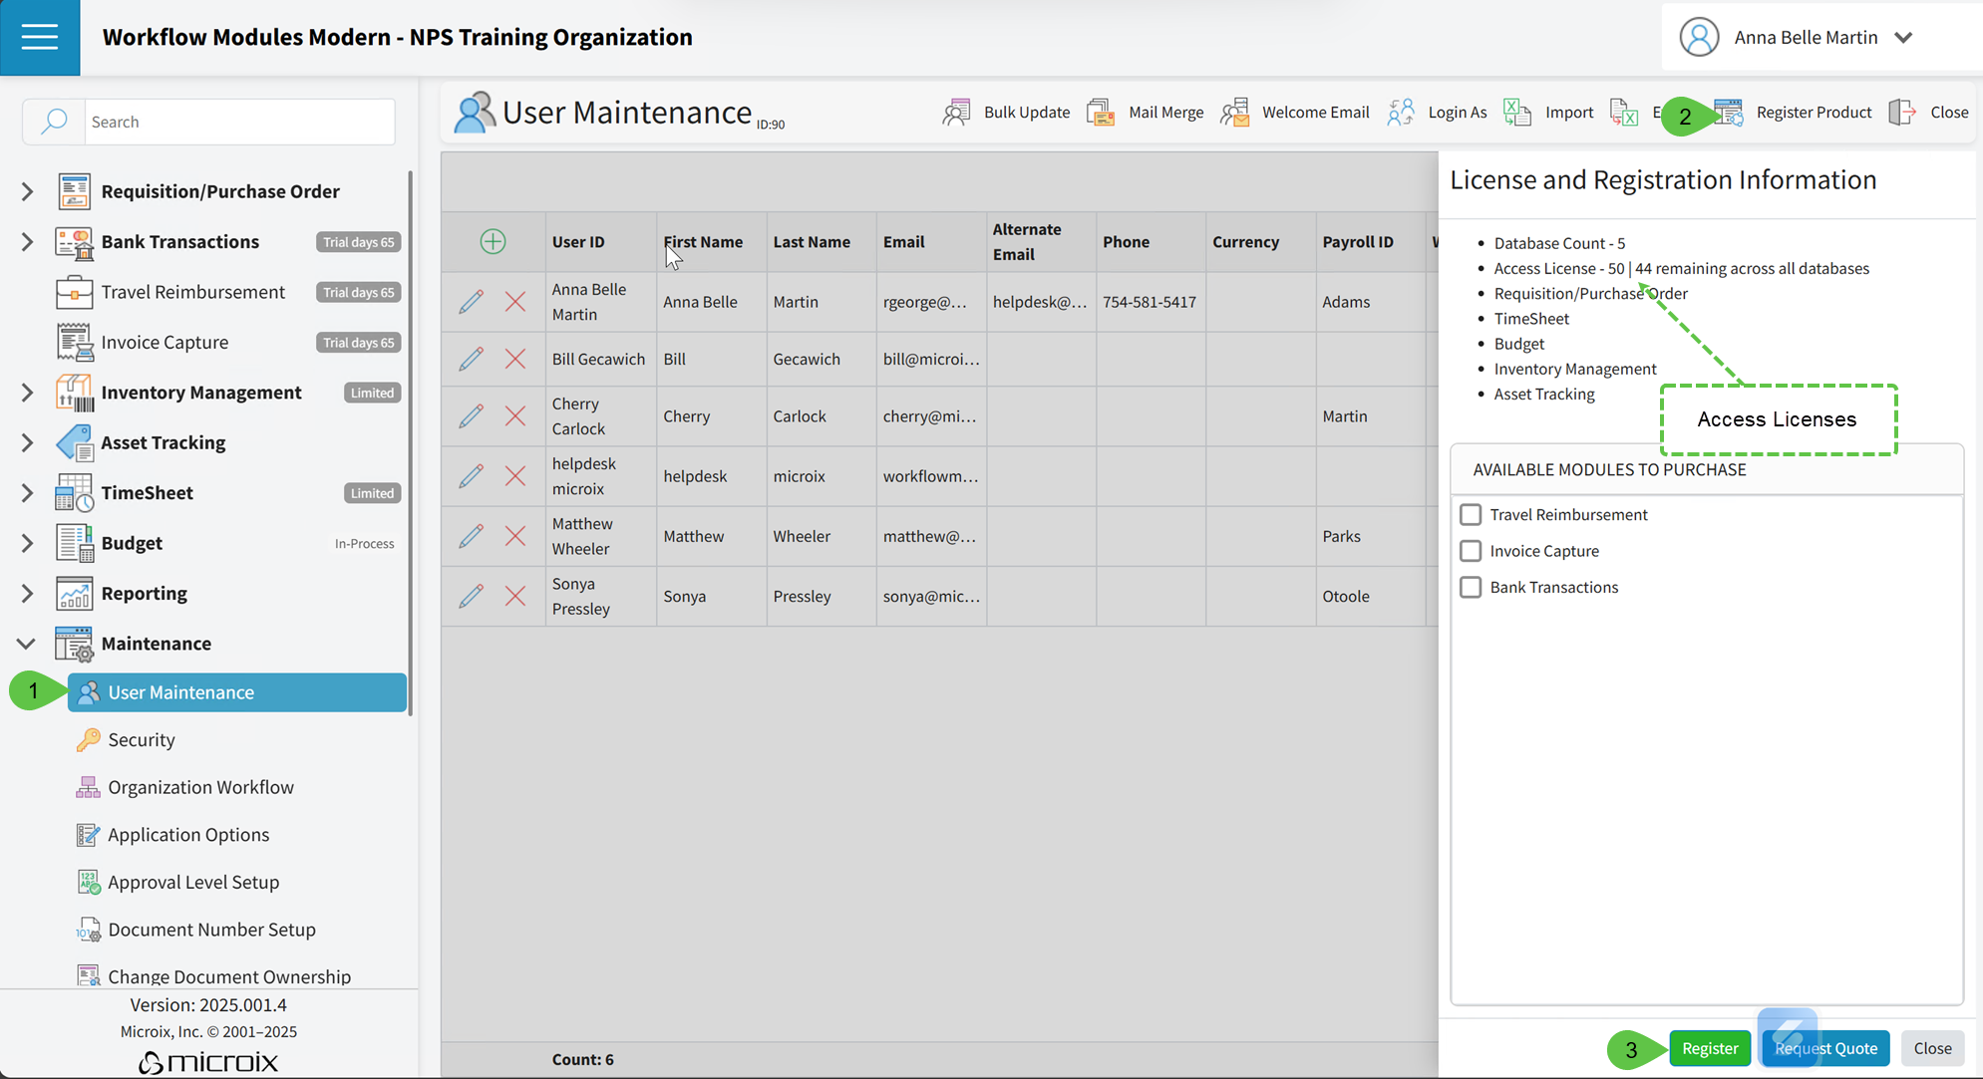Select the Organization Workflow menu item

tap(200, 787)
